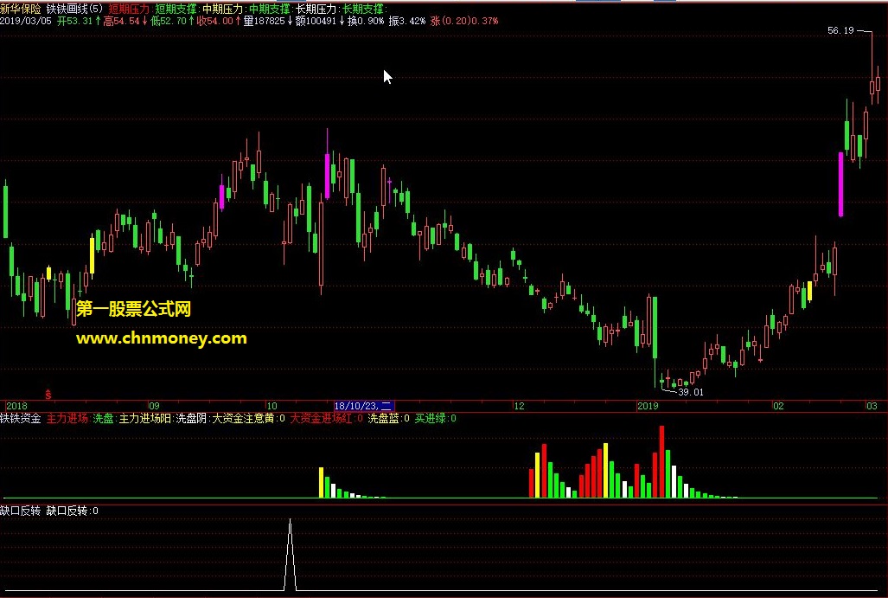The width and height of the screenshot is (888, 598).
Task: Click the 主力进场阳 legend label
Action: tap(145, 418)
